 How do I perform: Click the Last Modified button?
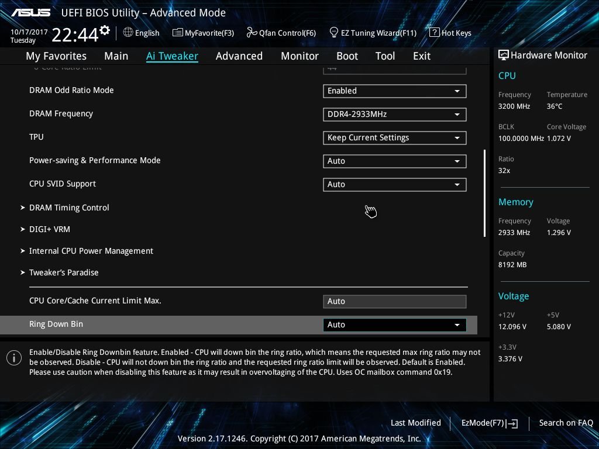416,423
